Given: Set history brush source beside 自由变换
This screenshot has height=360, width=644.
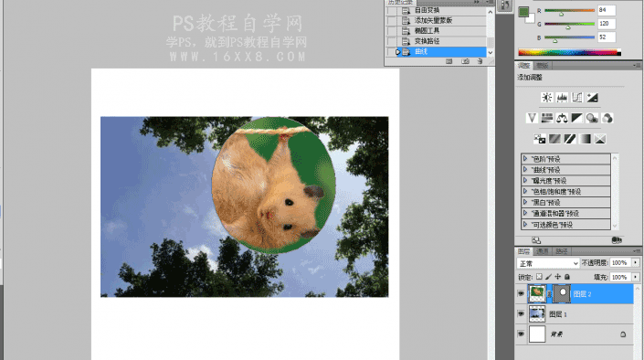Looking at the screenshot, I should click(x=392, y=10).
